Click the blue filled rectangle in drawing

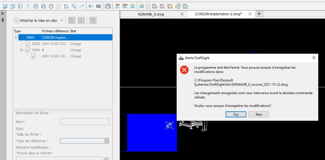tap(152, 133)
